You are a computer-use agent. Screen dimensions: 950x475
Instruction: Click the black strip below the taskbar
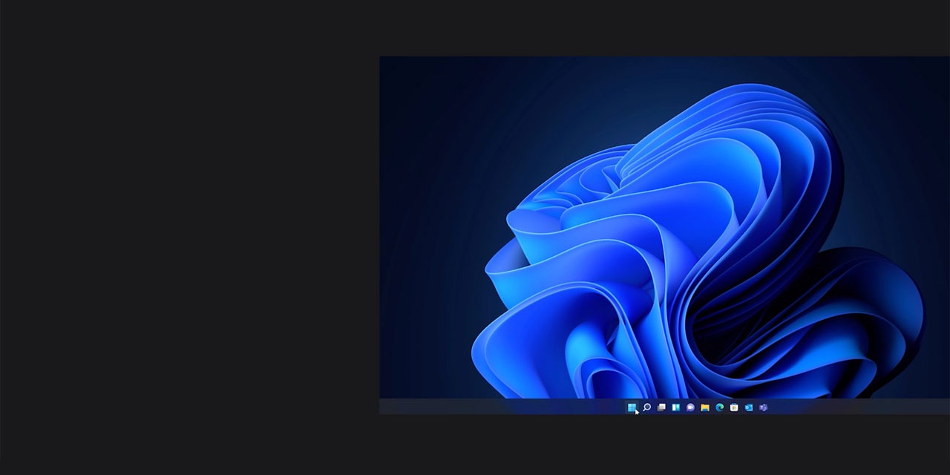pos(661,445)
